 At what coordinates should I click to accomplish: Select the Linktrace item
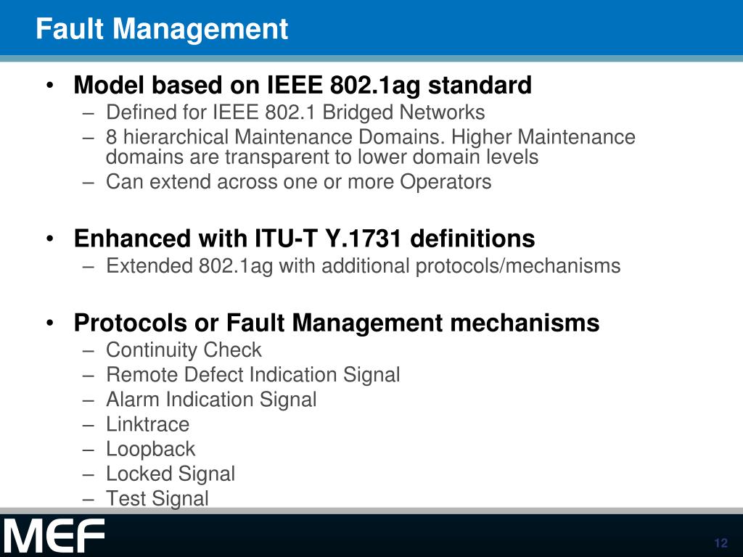click(x=148, y=424)
